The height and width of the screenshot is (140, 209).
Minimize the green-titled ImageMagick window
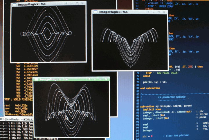point(95,79)
